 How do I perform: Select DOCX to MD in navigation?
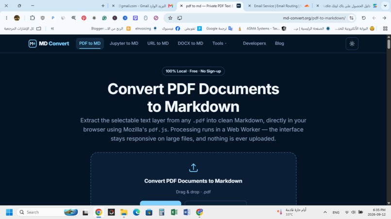(x=191, y=44)
